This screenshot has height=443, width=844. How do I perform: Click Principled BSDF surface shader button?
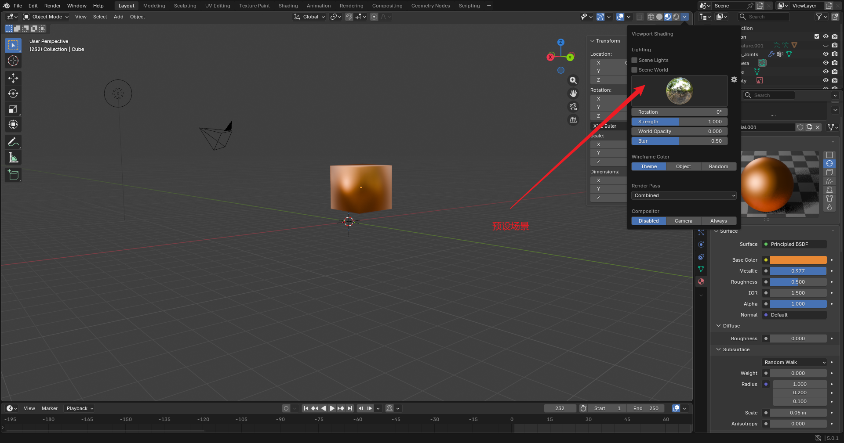click(x=795, y=244)
